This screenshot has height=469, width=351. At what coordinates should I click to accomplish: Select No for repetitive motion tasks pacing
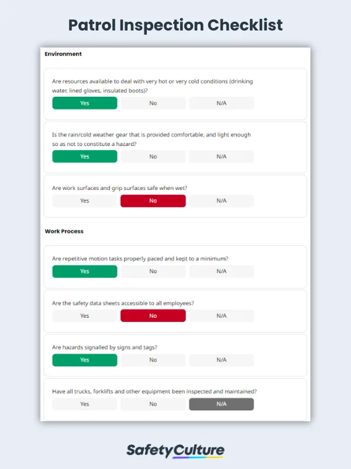pyautogui.click(x=153, y=271)
